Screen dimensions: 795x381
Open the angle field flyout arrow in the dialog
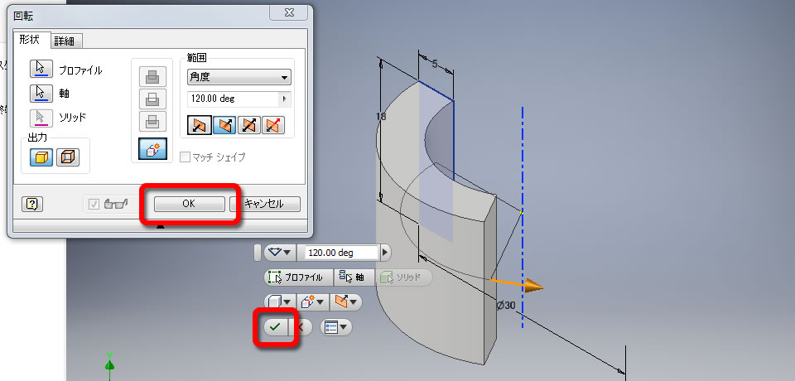point(284,99)
